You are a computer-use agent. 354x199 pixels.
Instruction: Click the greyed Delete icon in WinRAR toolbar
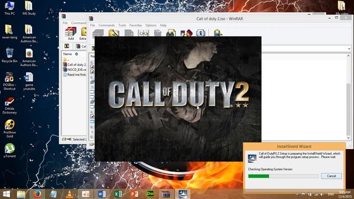click(x=158, y=33)
